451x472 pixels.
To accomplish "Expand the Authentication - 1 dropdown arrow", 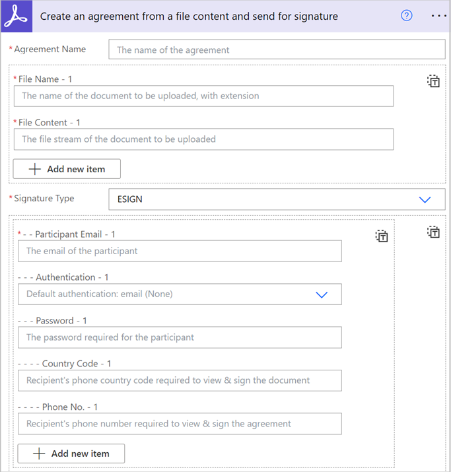I will (x=322, y=294).
